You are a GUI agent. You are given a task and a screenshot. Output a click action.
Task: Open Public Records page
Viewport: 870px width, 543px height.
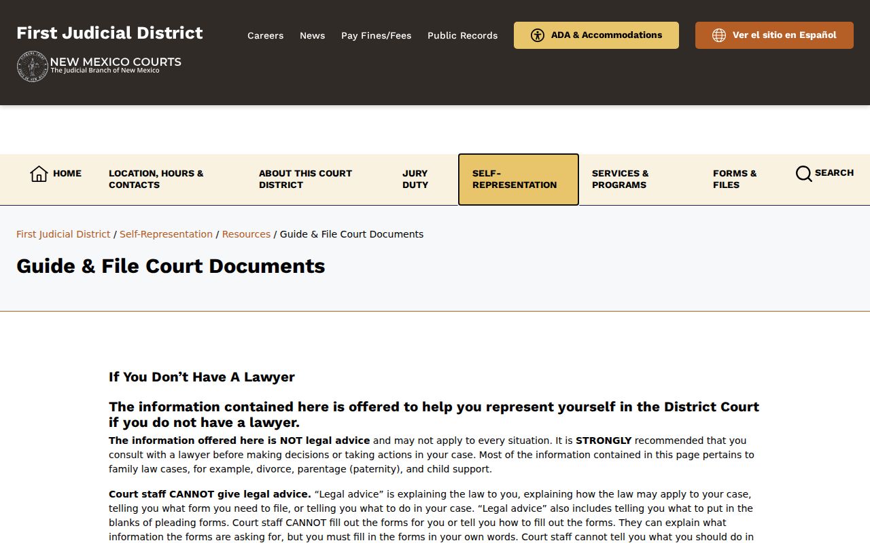462,35
